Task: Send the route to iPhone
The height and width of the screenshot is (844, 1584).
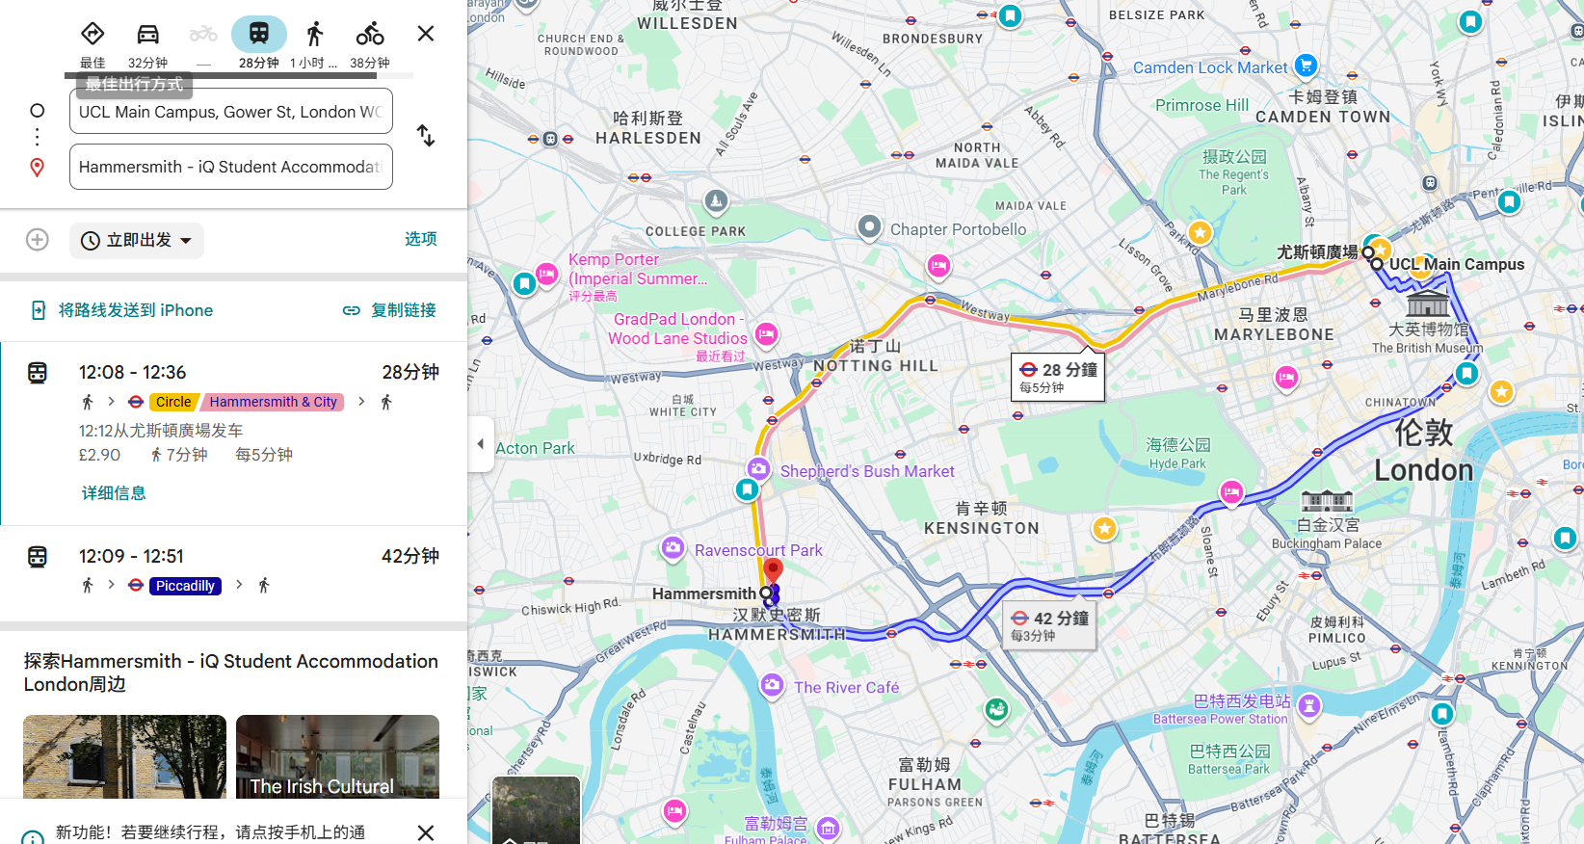Action: click(121, 310)
